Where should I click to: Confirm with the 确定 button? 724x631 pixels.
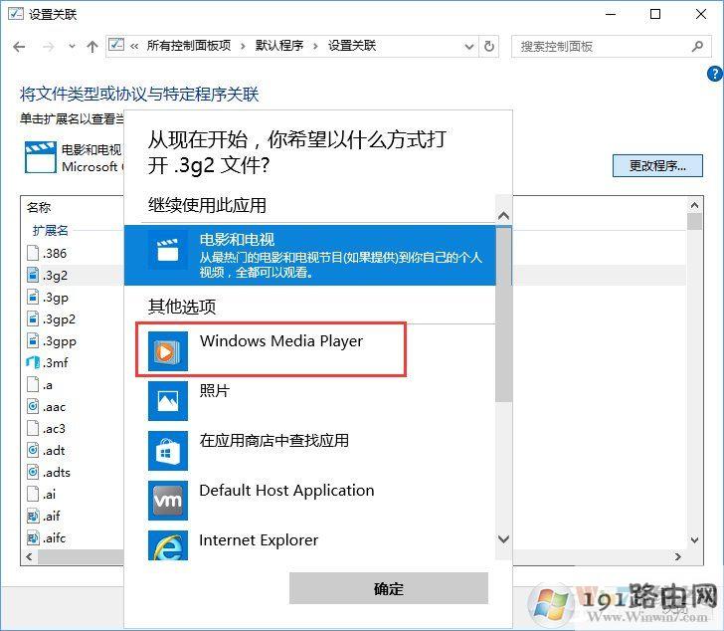[x=389, y=588]
